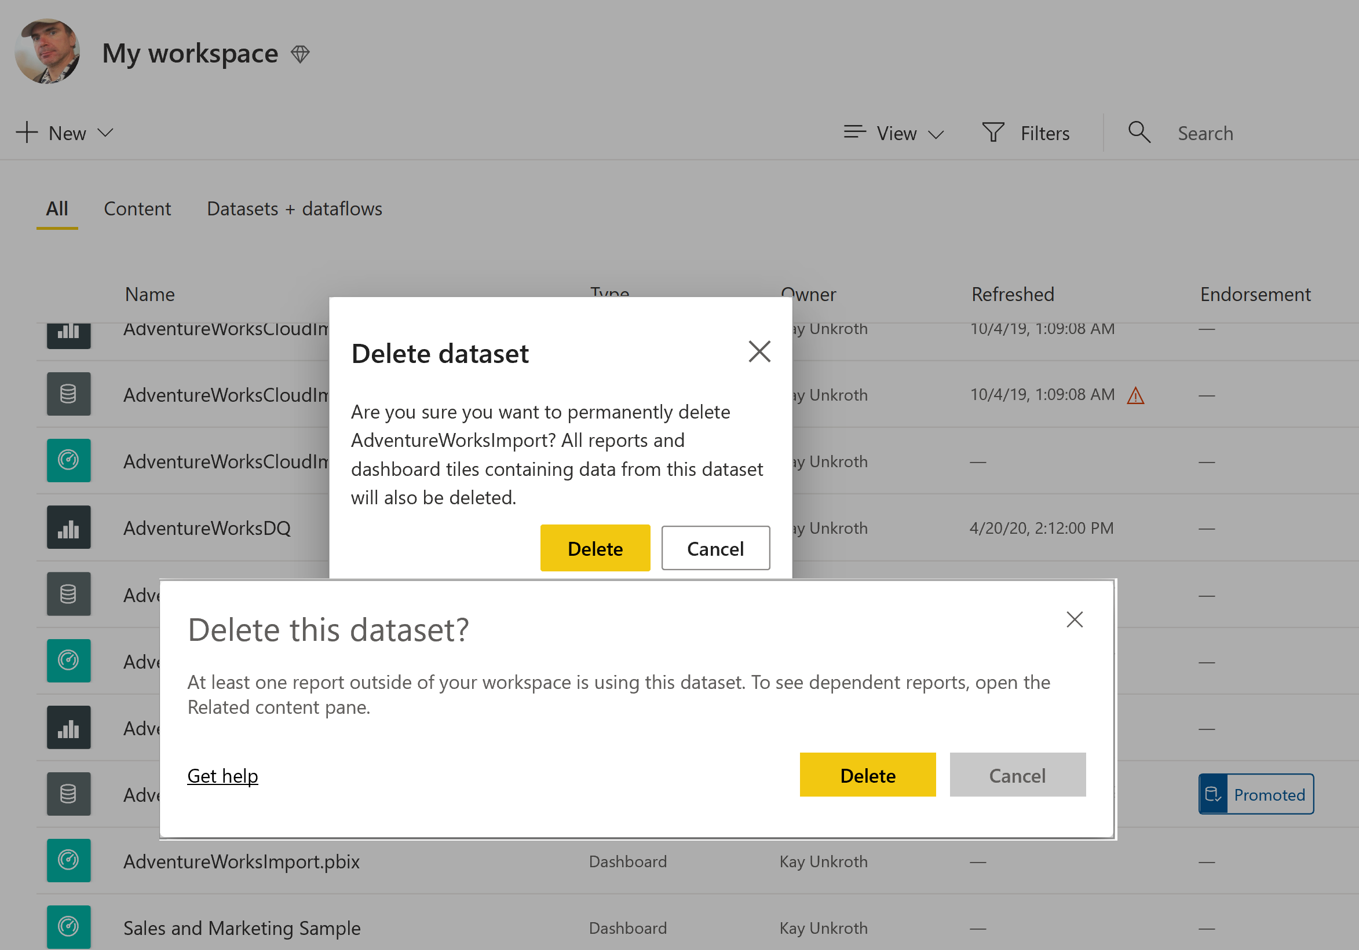Click the magnifying glass search icon
The height and width of the screenshot is (950, 1359).
(x=1139, y=133)
